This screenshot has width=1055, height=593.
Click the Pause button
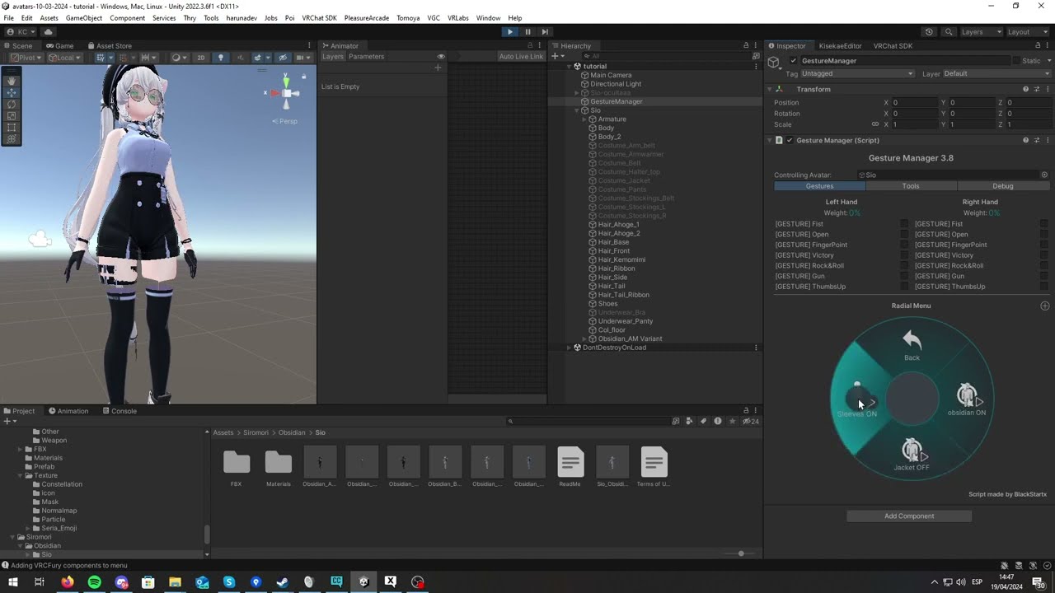click(527, 32)
